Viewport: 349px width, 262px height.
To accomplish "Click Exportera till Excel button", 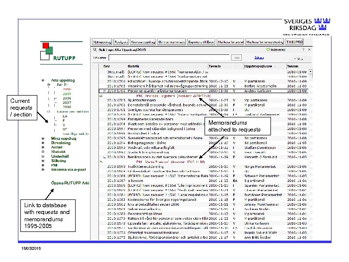I will point(201,42).
